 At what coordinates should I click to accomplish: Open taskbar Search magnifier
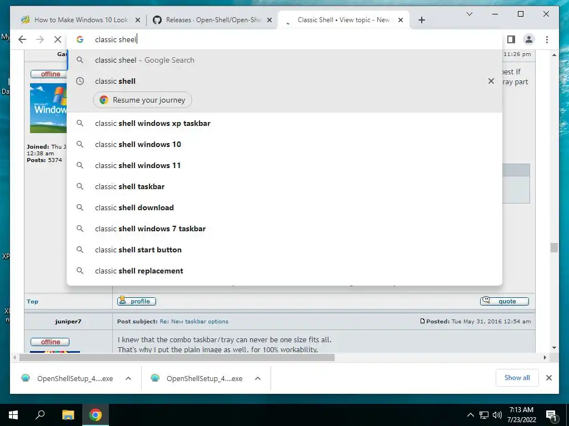(40, 415)
